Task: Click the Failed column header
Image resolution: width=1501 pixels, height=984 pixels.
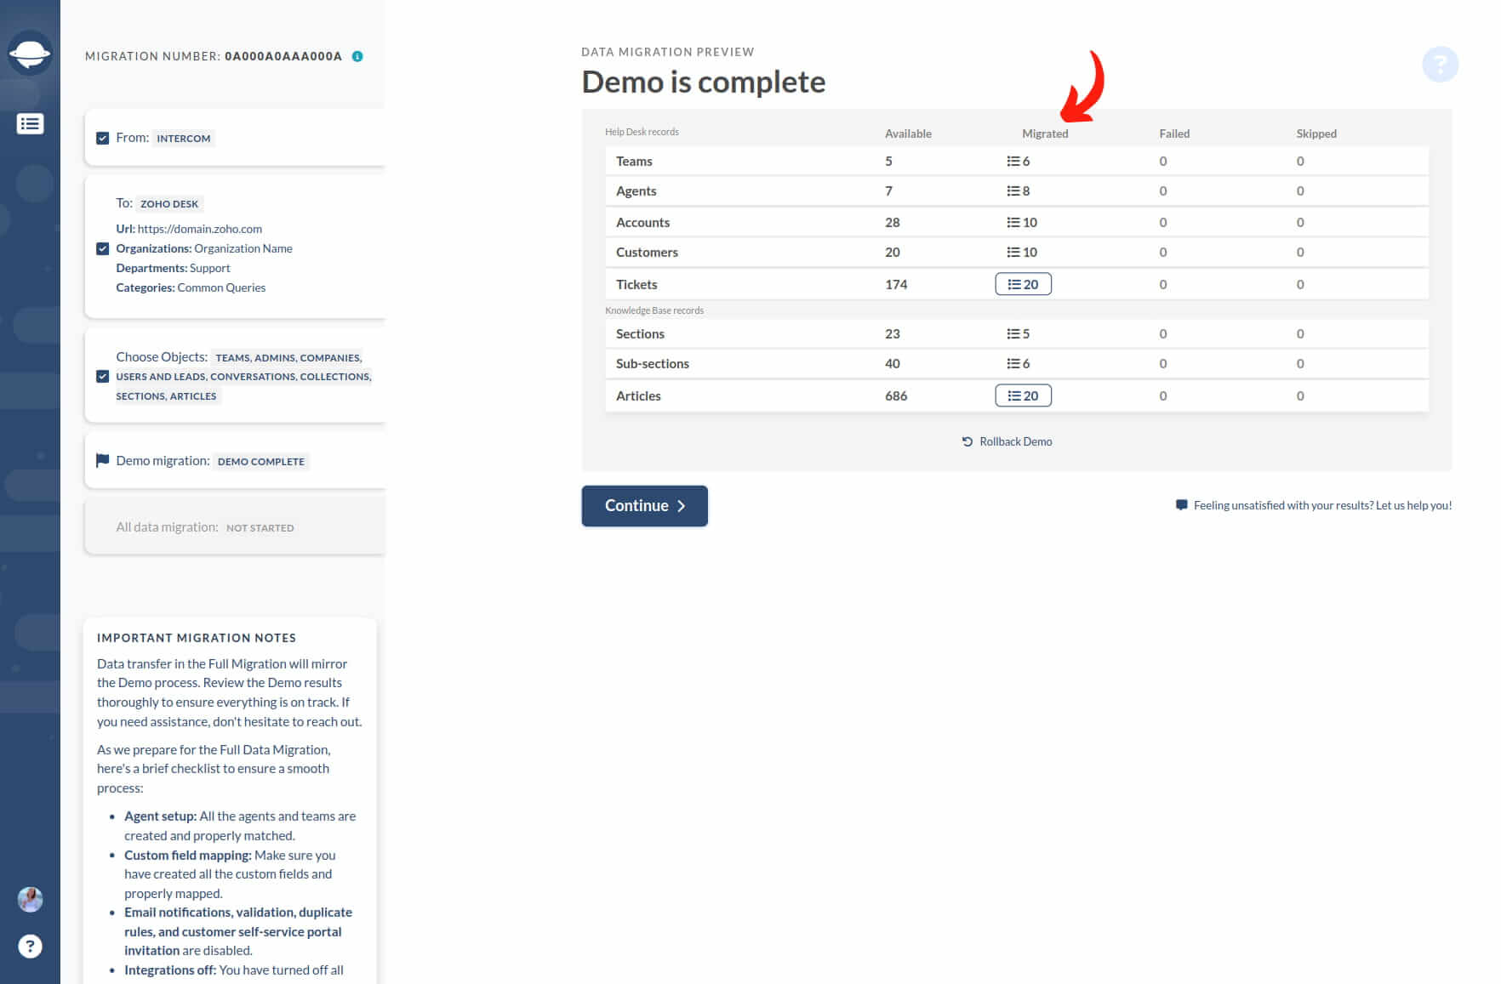Action: pyautogui.click(x=1174, y=134)
